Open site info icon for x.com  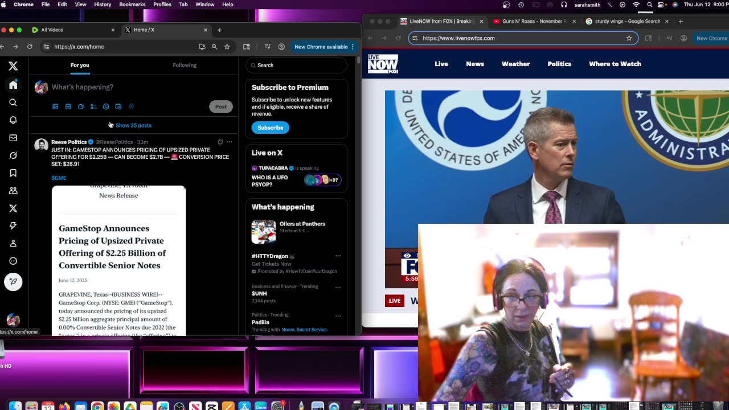pyautogui.click(x=47, y=47)
